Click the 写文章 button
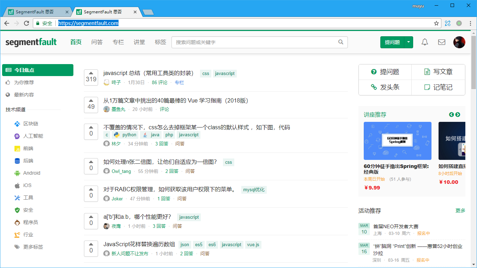Image resolution: width=477 pixels, height=268 pixels. click(438, 72)
